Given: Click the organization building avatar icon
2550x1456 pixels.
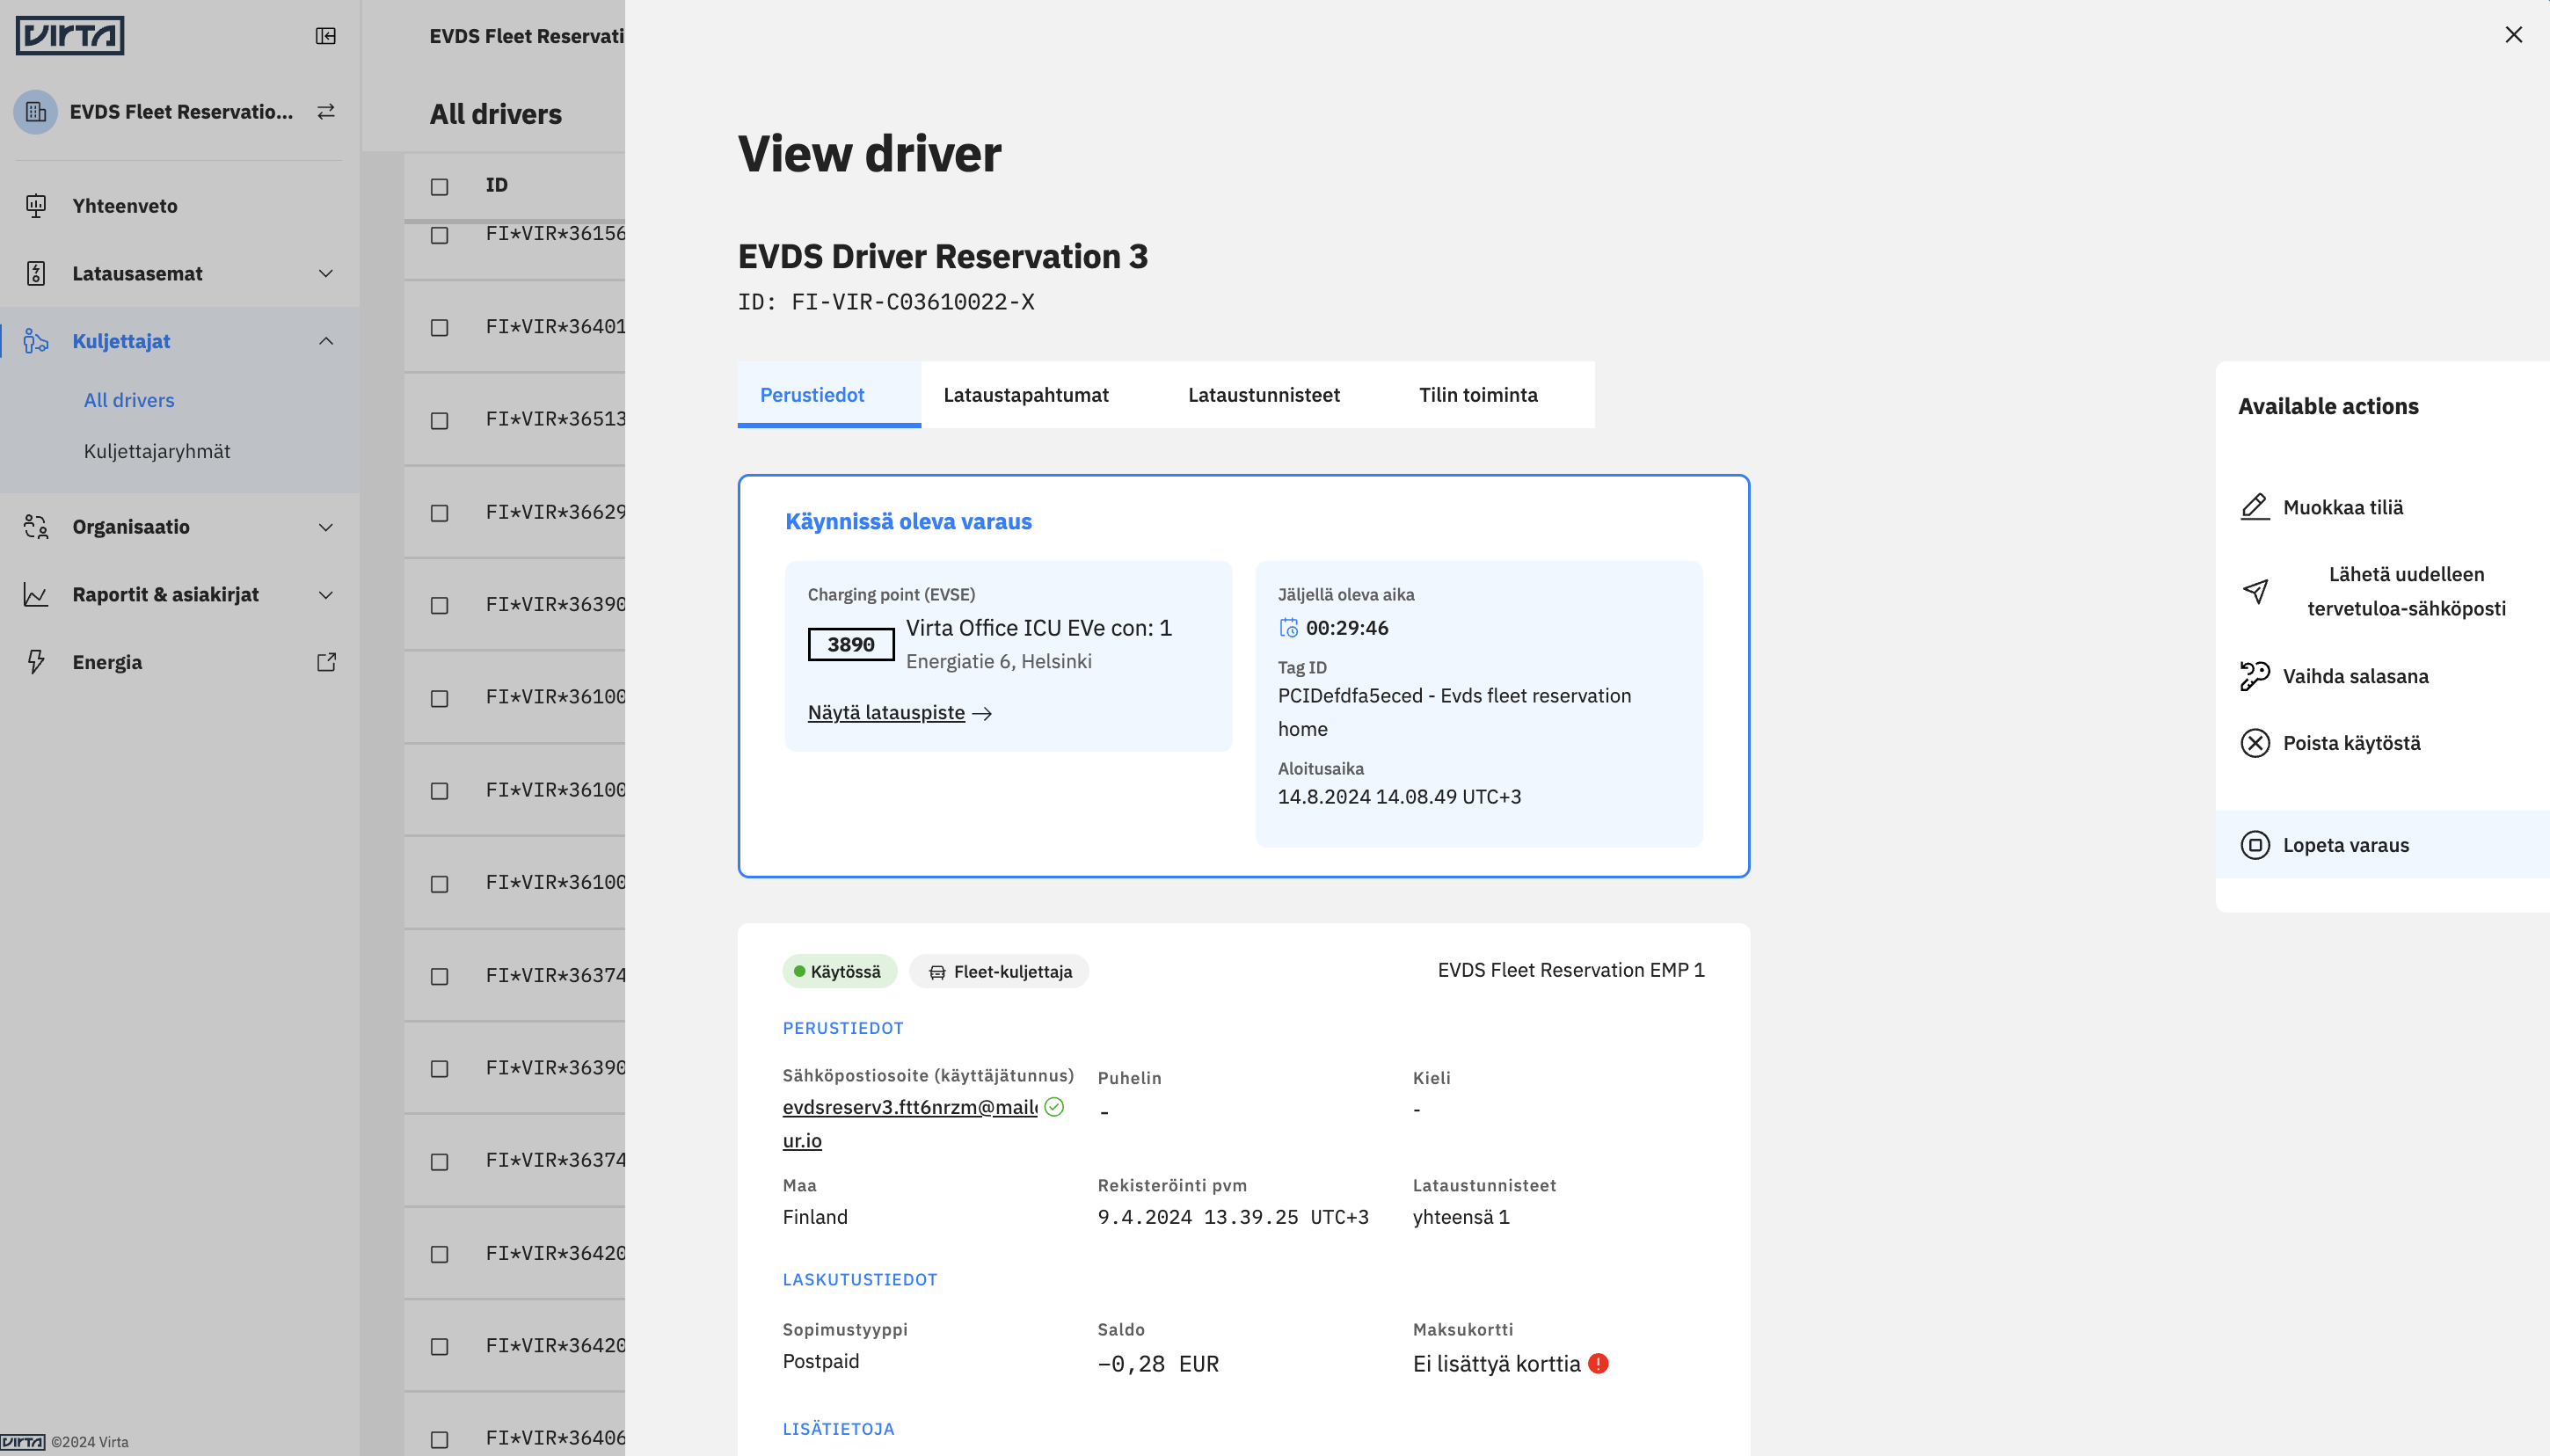Looking at the screenshot, I should pos(36,112).
